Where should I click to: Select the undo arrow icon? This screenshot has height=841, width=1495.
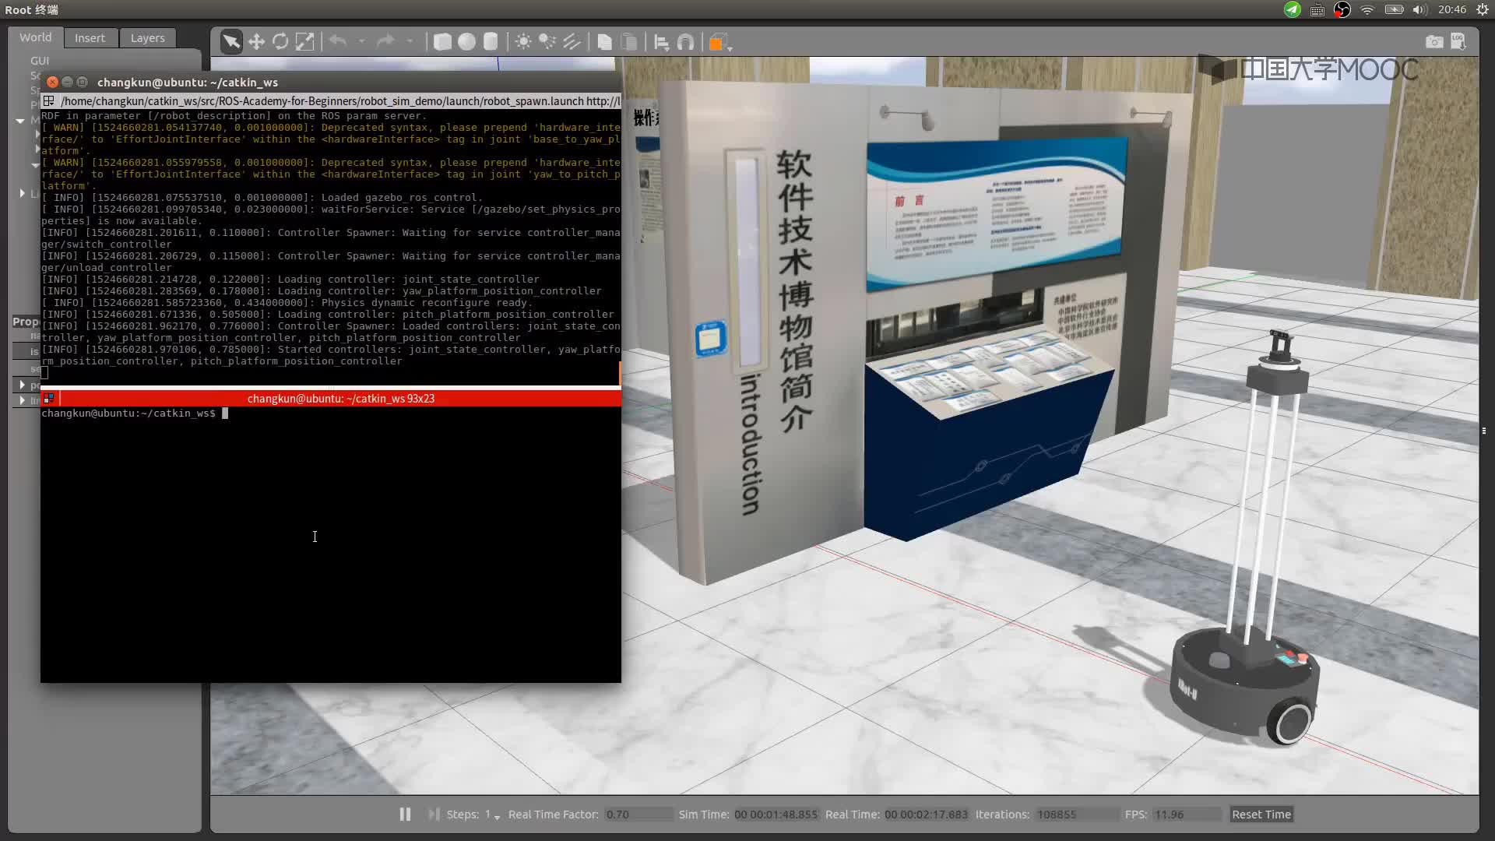point(339,42)
